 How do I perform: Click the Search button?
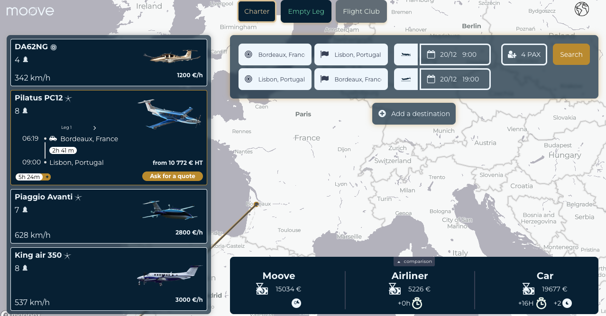[571, 54]
